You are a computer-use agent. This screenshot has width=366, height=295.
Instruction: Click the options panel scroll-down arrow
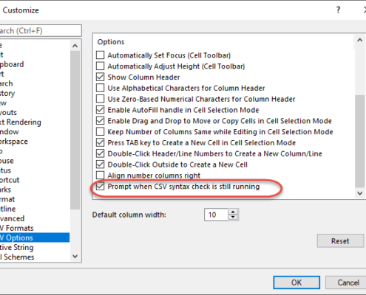point(359,193)
